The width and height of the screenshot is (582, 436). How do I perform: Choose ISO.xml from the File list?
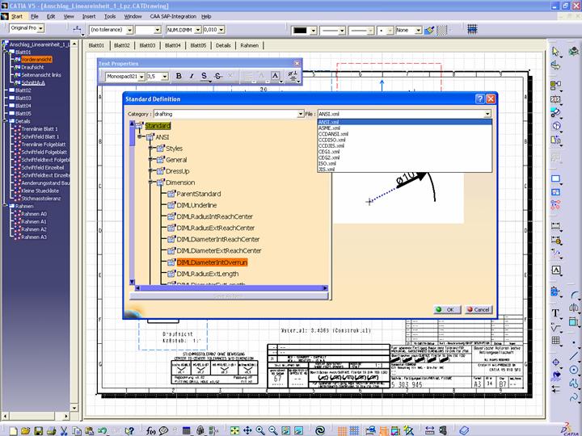tap(405, 163)
